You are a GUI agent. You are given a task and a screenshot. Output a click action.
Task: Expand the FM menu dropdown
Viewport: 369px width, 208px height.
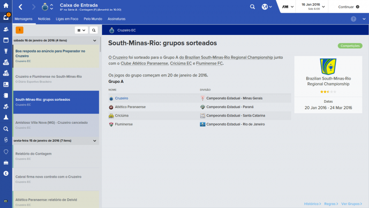[288, 7]
